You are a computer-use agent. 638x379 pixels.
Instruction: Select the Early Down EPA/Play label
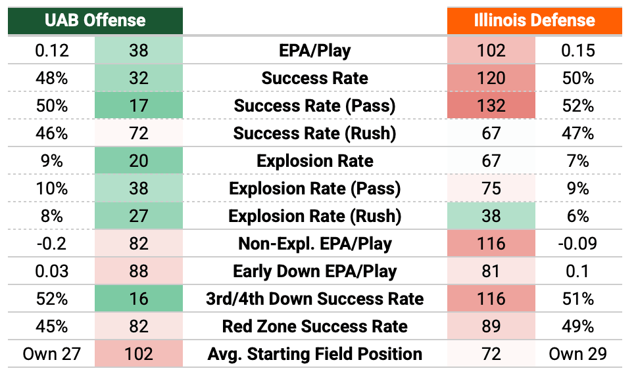pos(314,272)
